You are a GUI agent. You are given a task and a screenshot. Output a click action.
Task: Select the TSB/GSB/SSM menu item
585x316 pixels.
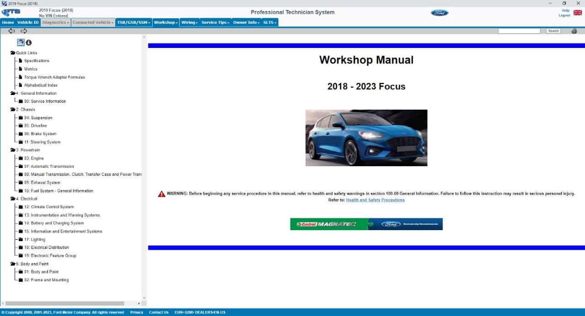pos(134,21)
